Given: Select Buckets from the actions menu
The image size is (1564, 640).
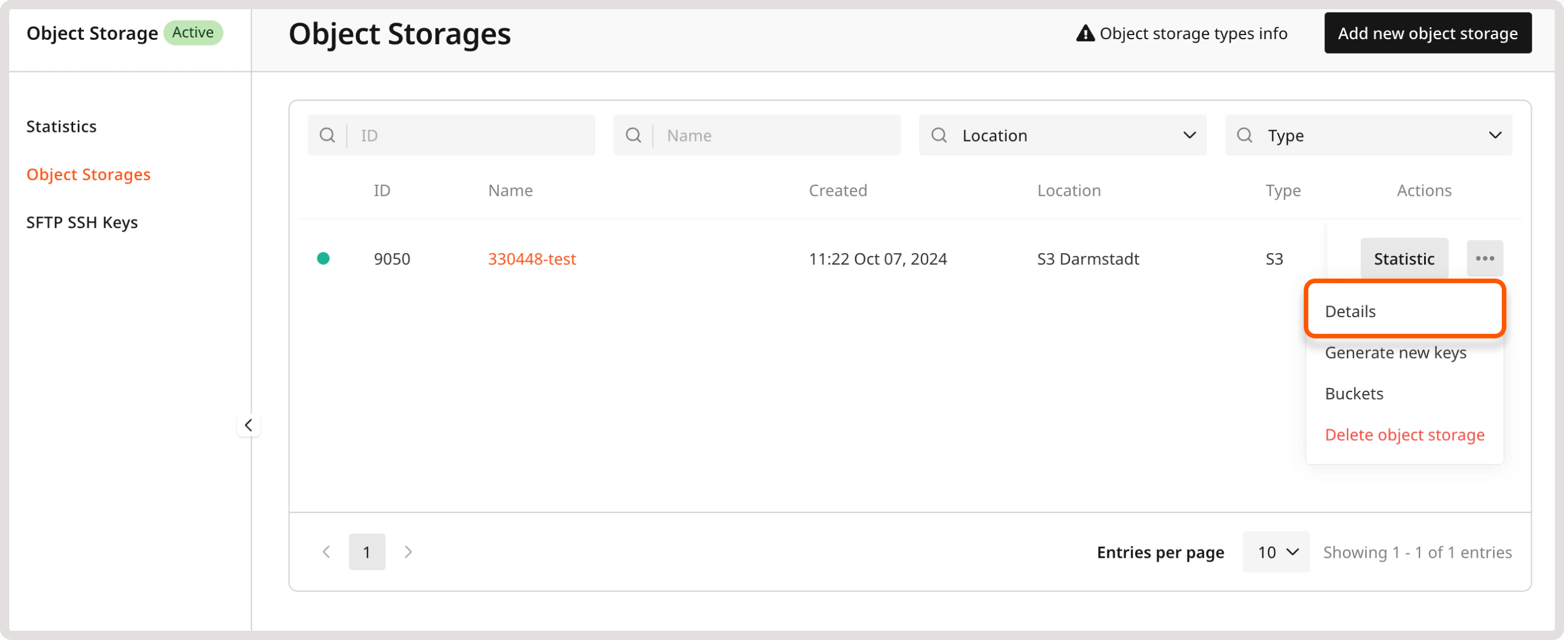Looking at the screenshot, I should coord(1354,393).
